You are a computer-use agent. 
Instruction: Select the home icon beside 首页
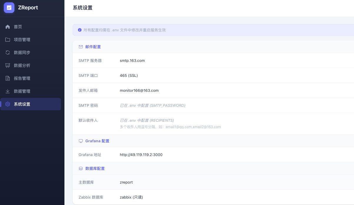(8, 27)
